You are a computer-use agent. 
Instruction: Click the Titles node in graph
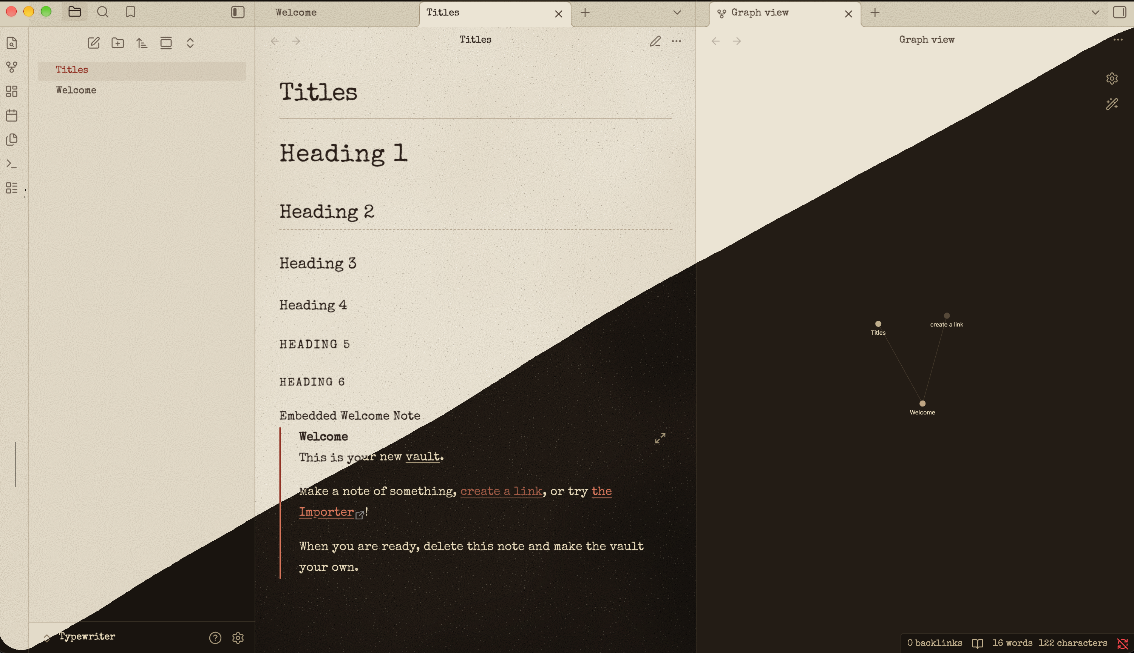tap(878, 324)
